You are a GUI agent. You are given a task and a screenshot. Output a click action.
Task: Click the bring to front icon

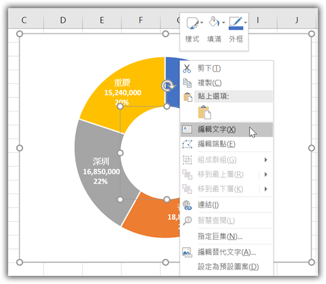[x=187, y=174]
